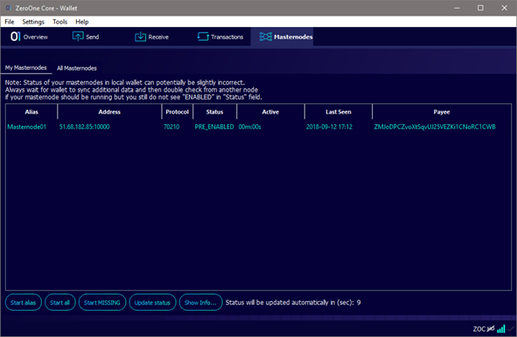Click the active time 00m:00s
The image size is (517, 337).
249,127
